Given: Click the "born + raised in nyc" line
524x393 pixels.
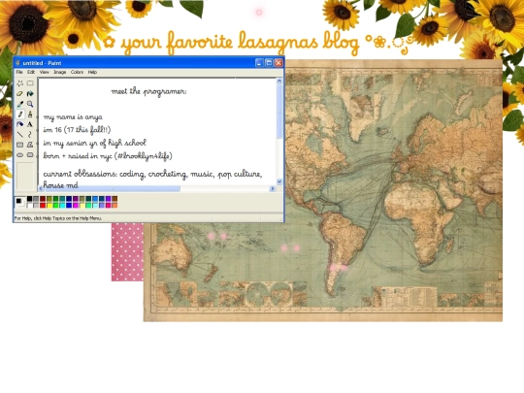Looking at the screenshot, I should (x=108, y=156).
